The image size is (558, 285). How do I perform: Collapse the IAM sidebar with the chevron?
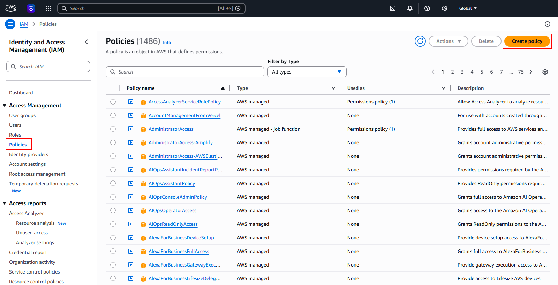pos(86,42)
